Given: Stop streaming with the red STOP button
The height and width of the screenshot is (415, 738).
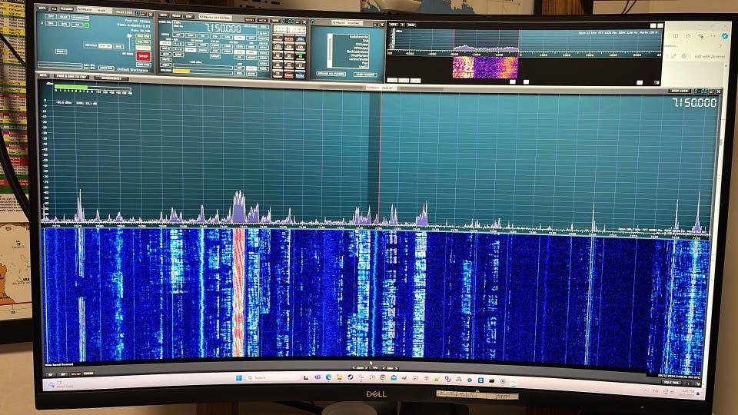Looking at the screenshot, I should click(143, 56).
